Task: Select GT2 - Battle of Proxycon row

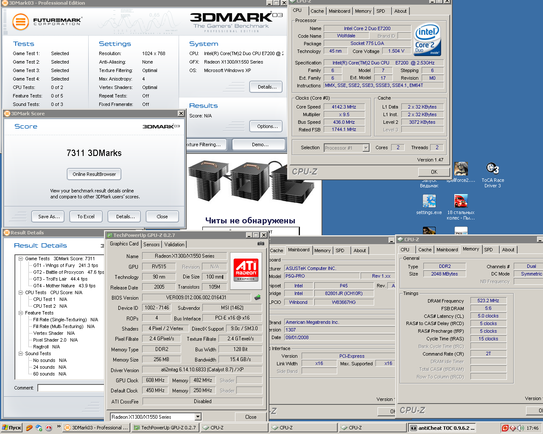Action: click(x=69, y=272)
